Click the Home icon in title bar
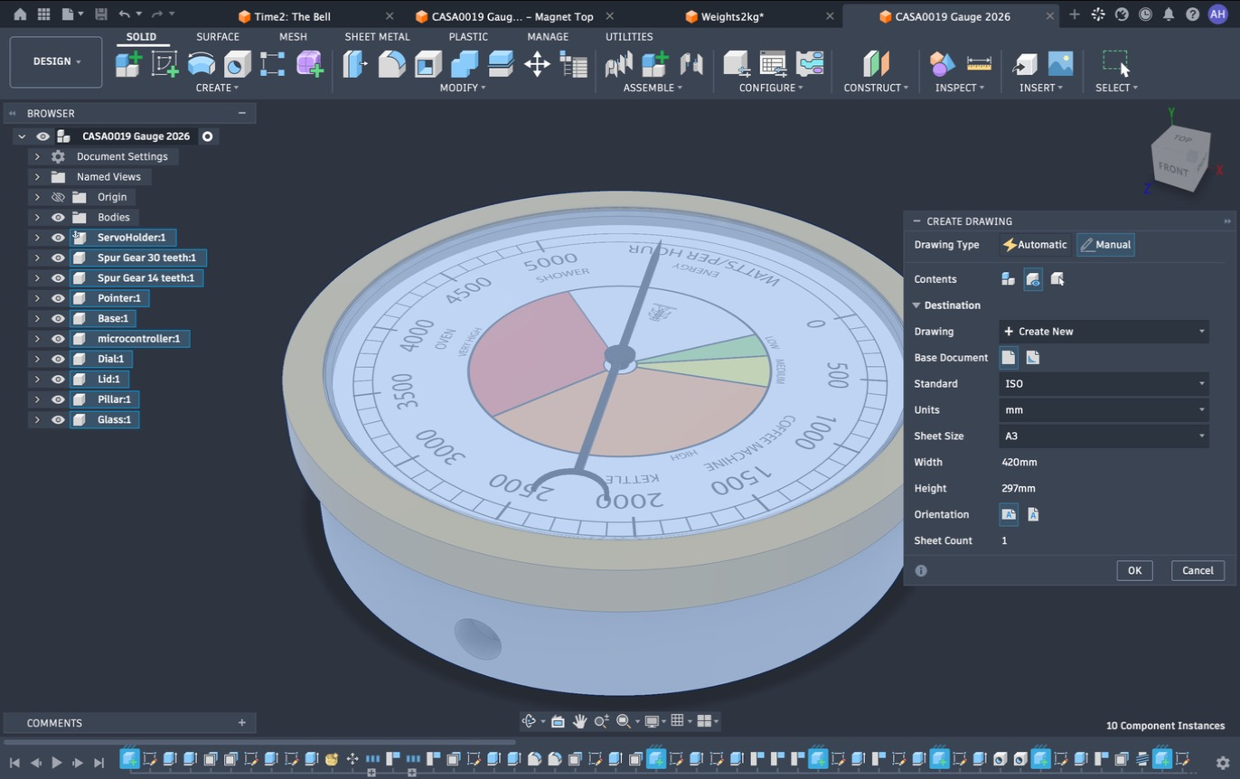1240x779 pixels. (20, 14)
